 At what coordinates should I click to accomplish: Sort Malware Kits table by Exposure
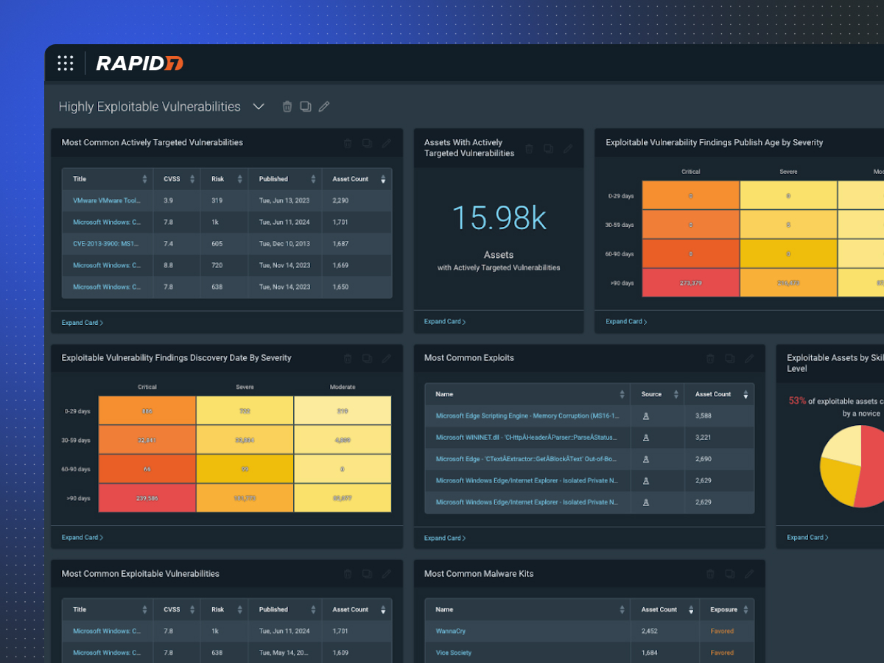pyautogui.click(x=746, y=610)
